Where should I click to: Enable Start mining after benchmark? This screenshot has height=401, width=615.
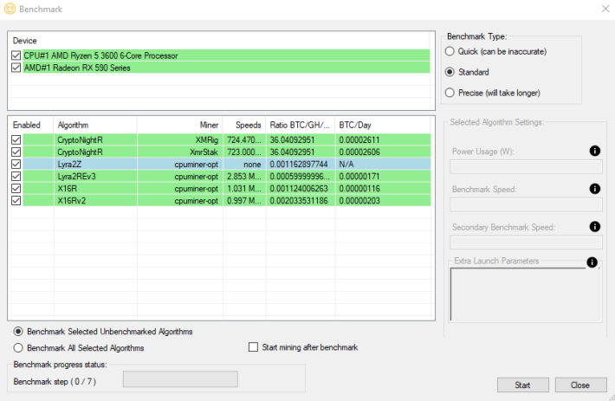(x=254, y=347)
